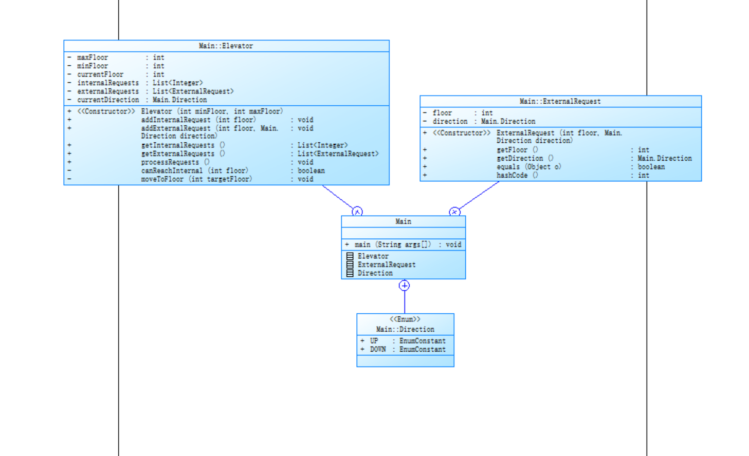Image resolution: width=749 pixels, height=456 pixels.
Task: Click the ExternalRequest inner classifier entry in Main
Action: coord(387,265)
